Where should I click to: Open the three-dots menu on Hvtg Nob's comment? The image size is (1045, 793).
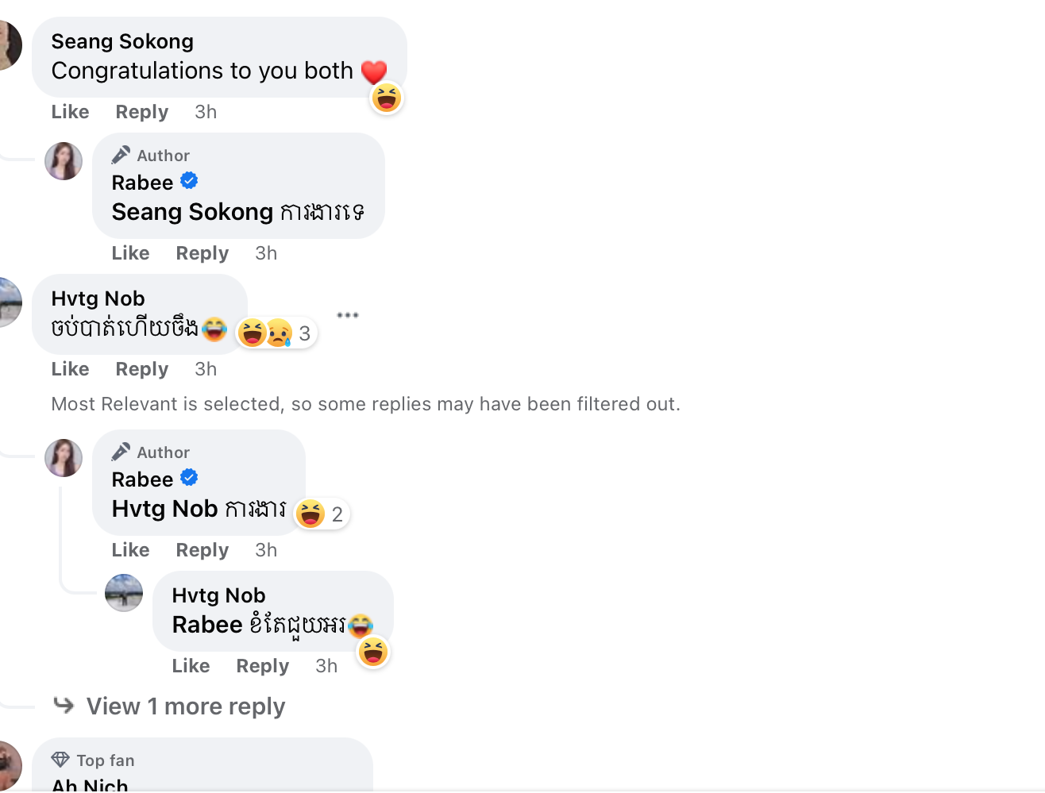[347, 315]
